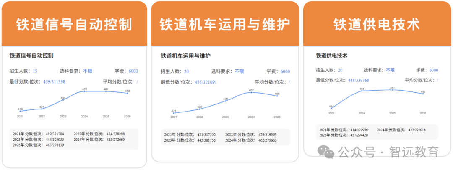Select the 2022年 record 429/319363
Screen dimensions: 453x170
[251, 134]
